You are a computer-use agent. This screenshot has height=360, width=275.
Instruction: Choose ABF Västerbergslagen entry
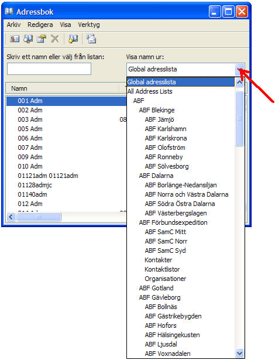click(x=181, y=213)
